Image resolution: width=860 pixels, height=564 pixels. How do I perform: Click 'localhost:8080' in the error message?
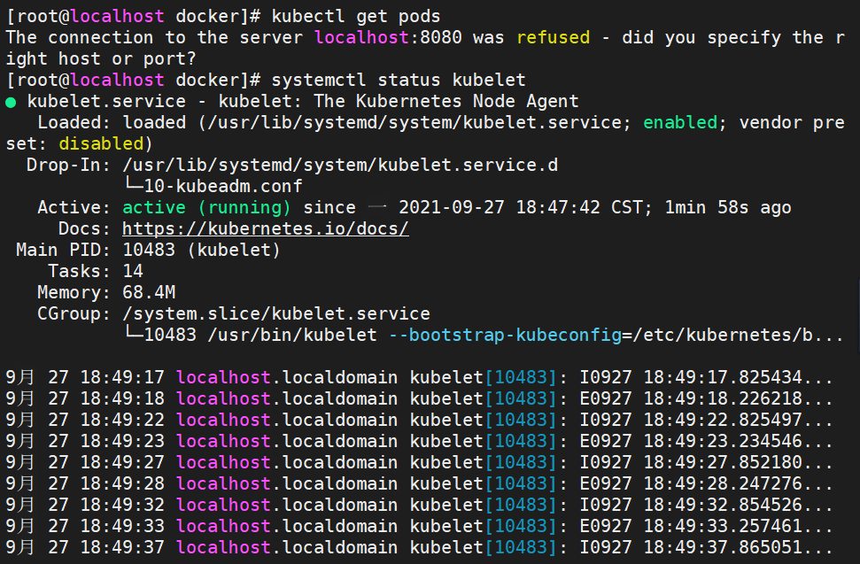point(388,37)
